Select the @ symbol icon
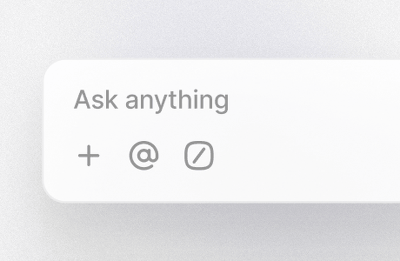This screenshot has width=400, height=261. click(x=144, y=156)
